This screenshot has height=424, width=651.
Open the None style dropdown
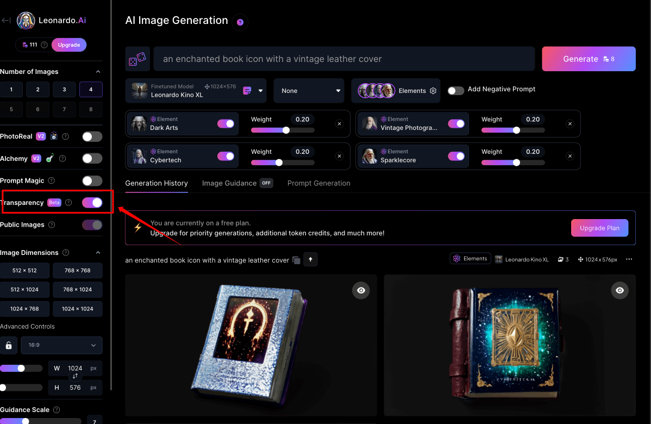[x=309, y=91]
